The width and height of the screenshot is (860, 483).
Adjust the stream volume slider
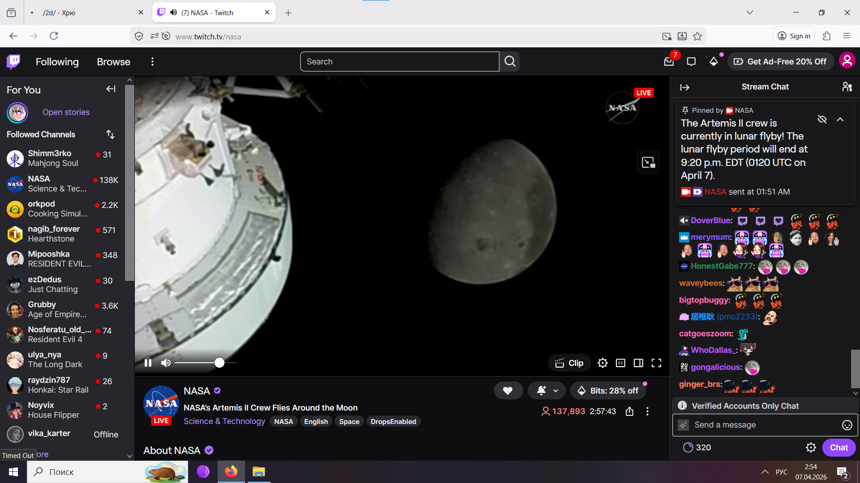coord(205,363)
